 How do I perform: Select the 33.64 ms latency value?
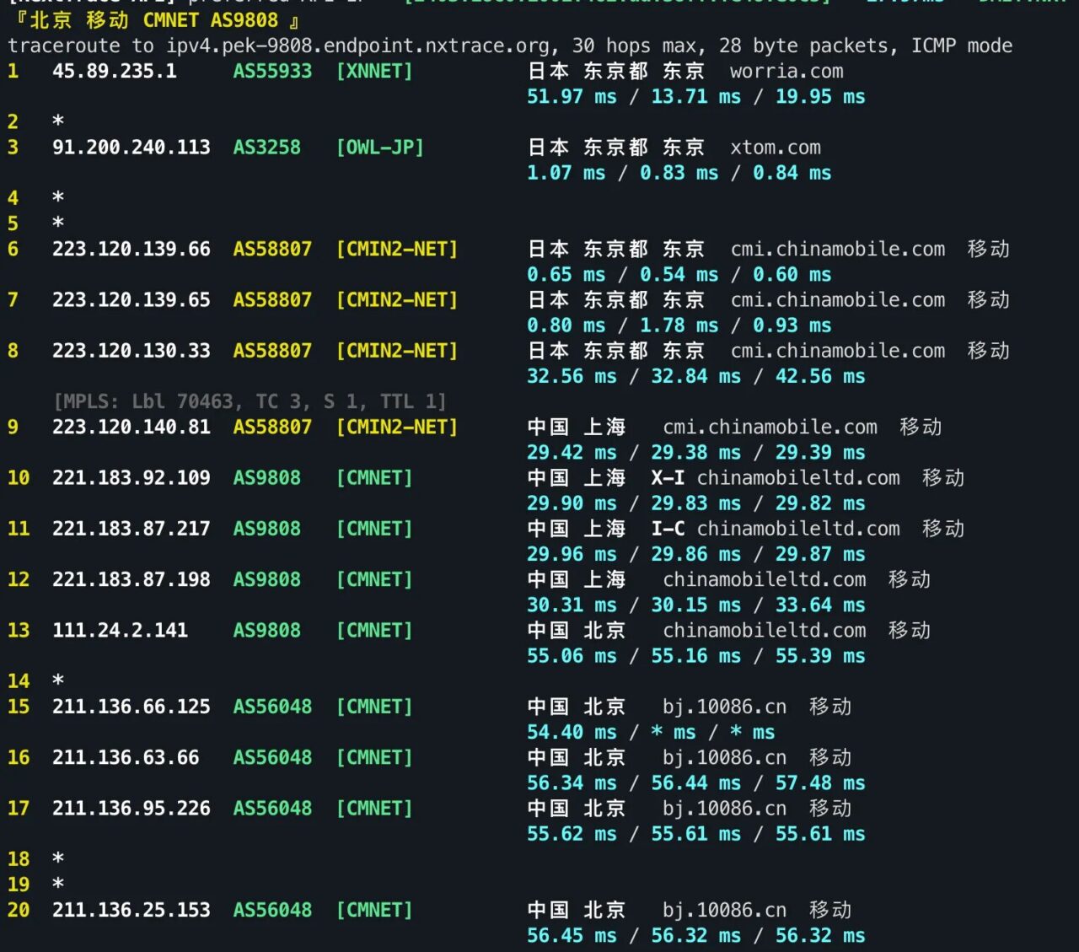click(820, 605)
